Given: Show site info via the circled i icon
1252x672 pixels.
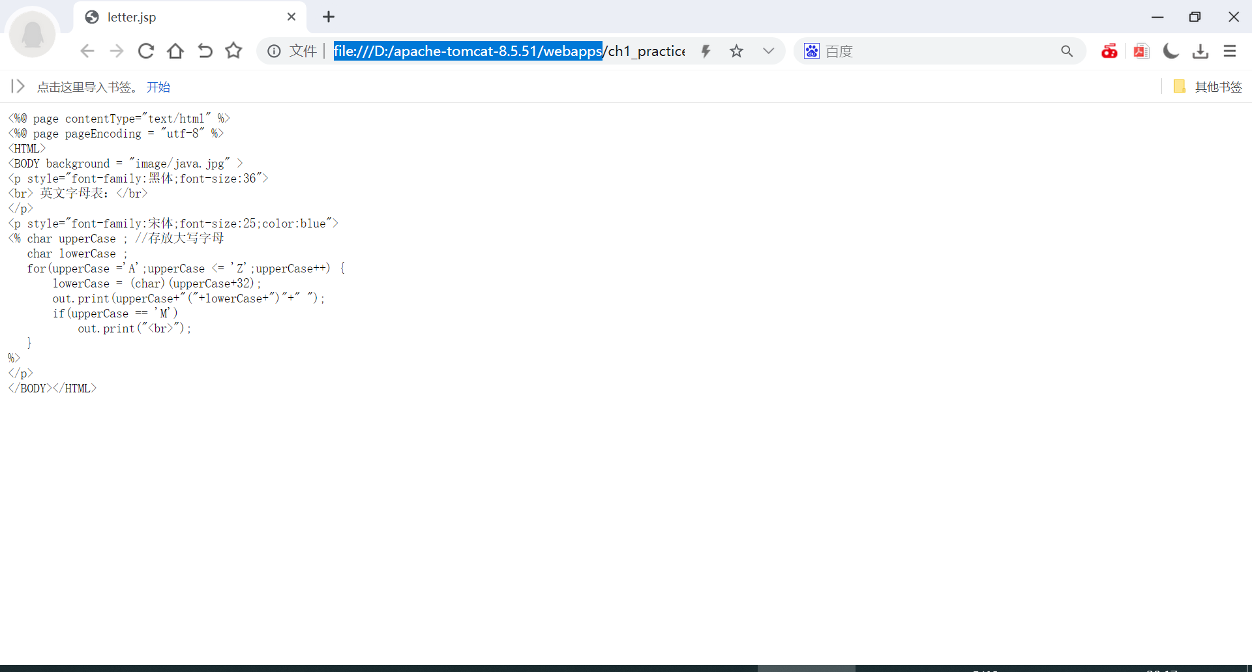Looking at the screenshot, I should [x=274, y=51].
